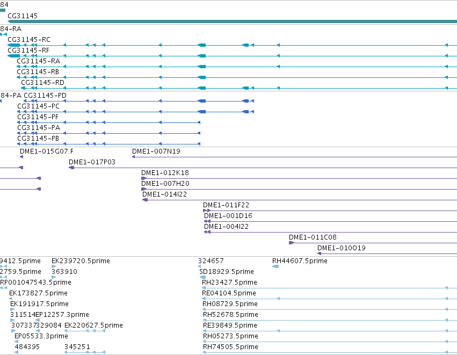Select protein CG31145-PF label
Viewport: 457px width, 355px height.
click(x=38, y=117)
